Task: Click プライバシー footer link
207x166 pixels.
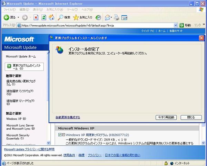Action: click(95, 155)
